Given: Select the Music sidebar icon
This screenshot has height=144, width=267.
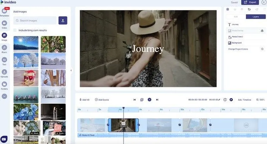Looking at the screenshot, I should (4, 48).
